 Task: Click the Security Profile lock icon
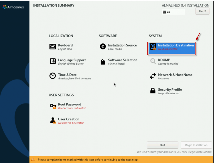click(153, 90)
